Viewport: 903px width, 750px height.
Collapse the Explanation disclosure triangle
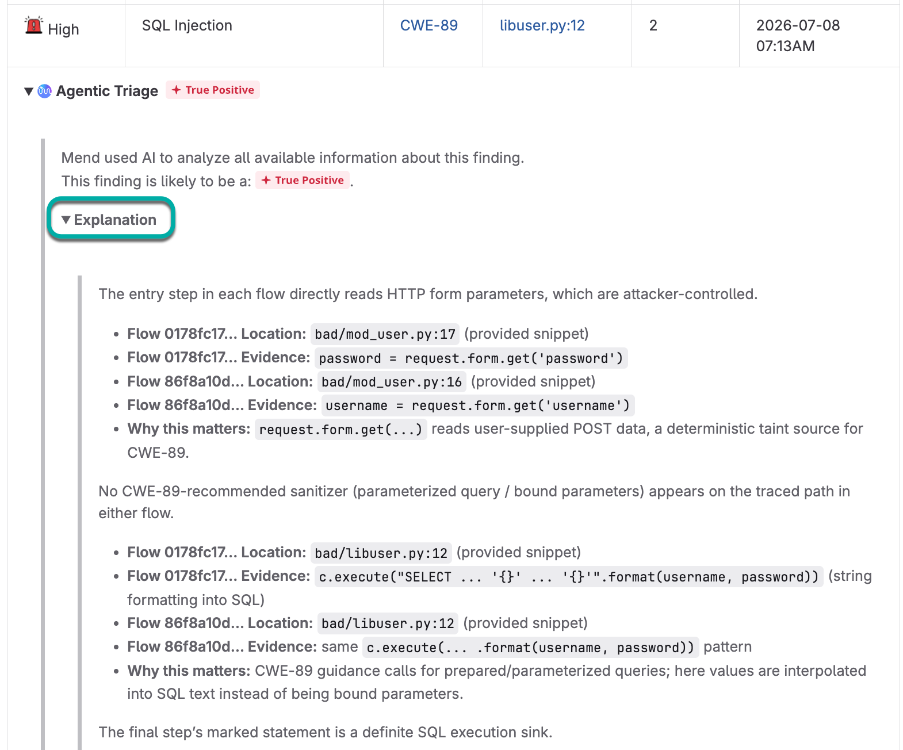pos(66,220)
